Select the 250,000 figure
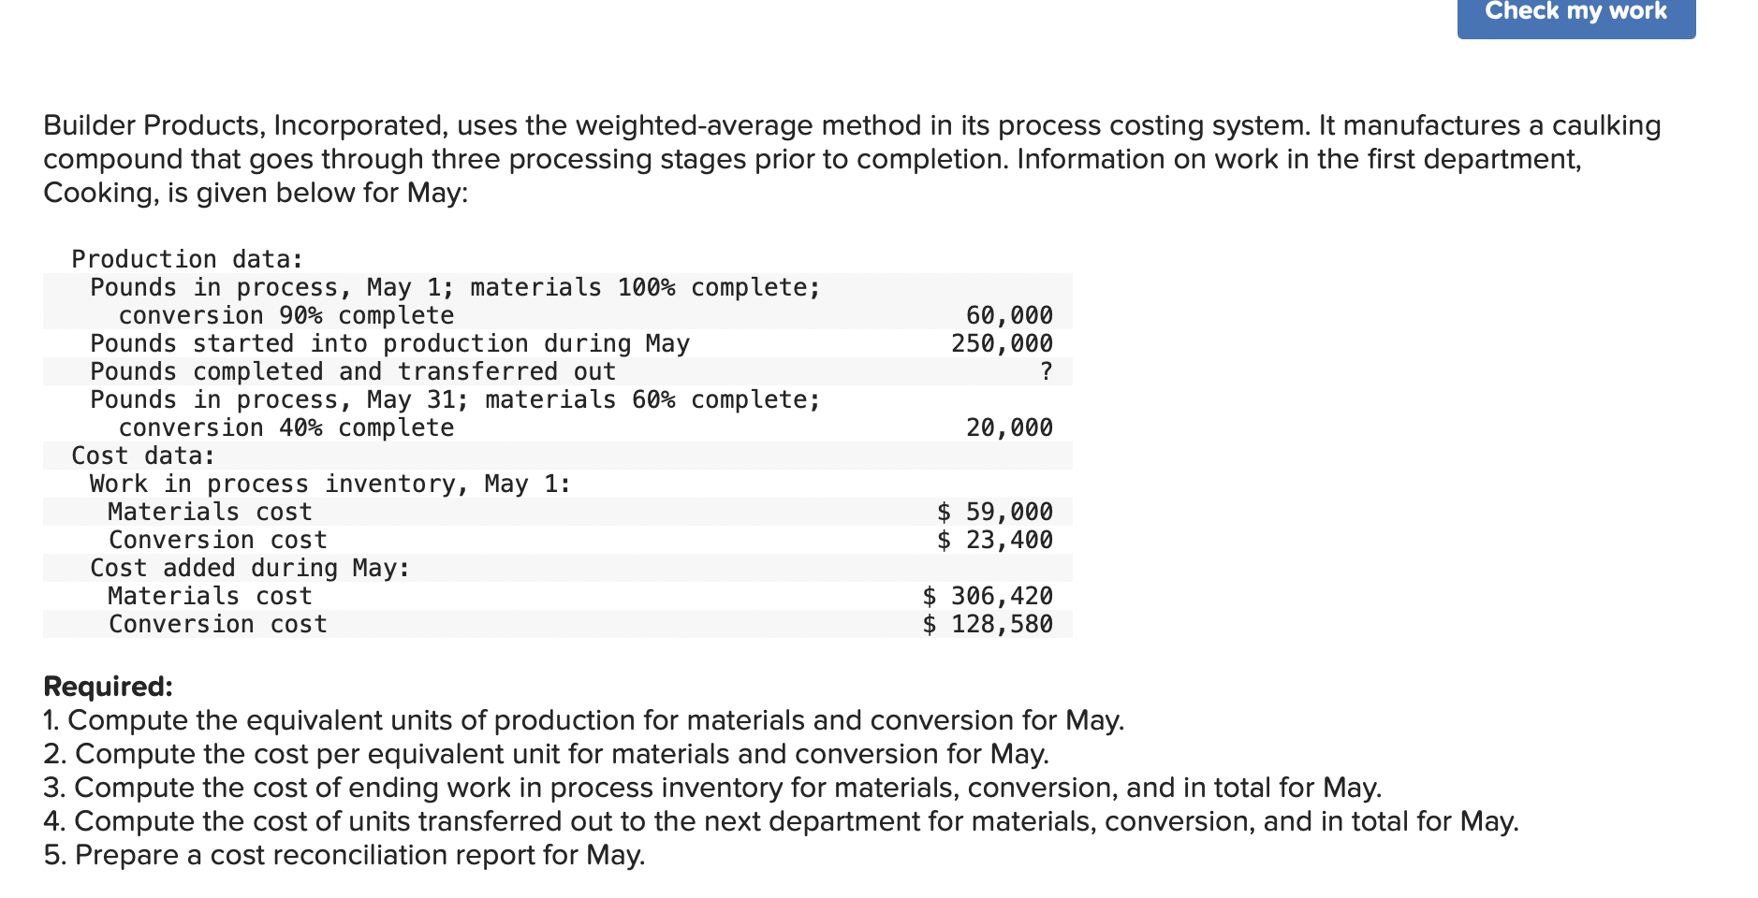Image resolution: width=1758 pixels, height=898 pixels. click(1000, 343)
